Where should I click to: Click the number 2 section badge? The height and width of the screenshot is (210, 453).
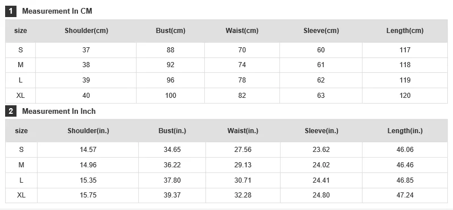tap(11, 111)
